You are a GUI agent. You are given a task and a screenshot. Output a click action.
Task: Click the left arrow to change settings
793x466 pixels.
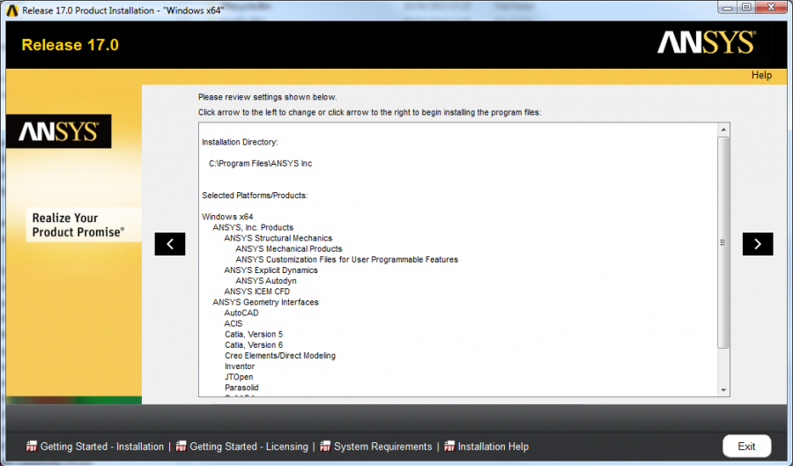pyautogui.click(x=170, y=244)
